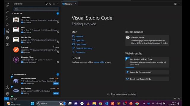Open Composer extension manage gear
The height and width of the screenshot is (106, 190).
pos(58,22)
